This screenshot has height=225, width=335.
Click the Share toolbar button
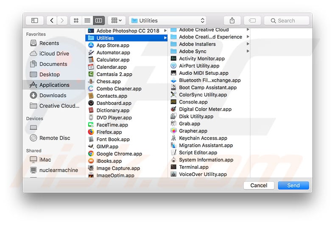click(232, 20)
